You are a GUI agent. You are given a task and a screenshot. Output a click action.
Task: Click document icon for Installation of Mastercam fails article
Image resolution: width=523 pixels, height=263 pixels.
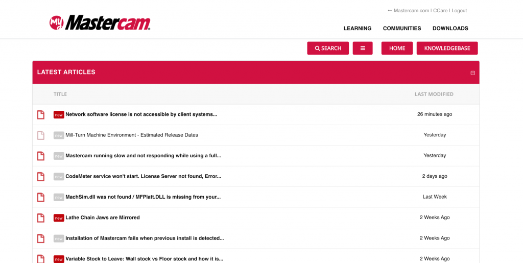point(40,238)
